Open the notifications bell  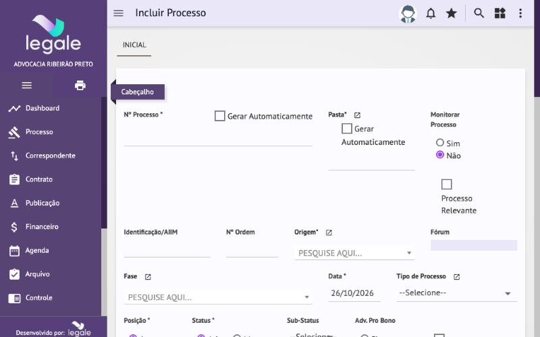[431, 13]
